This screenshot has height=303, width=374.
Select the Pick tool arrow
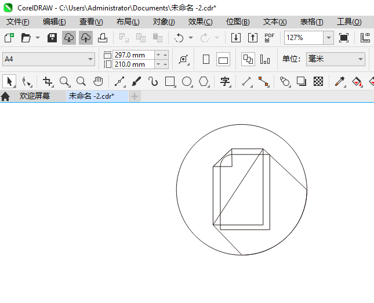click(9, 81)
